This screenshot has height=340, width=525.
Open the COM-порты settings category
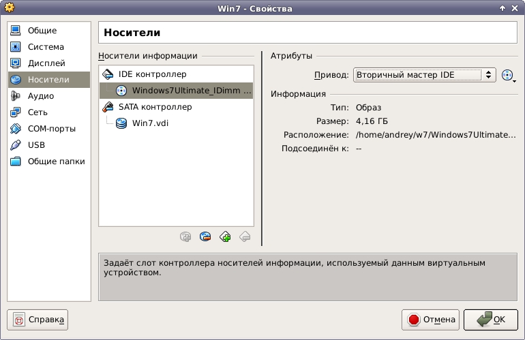pos(49,129)
